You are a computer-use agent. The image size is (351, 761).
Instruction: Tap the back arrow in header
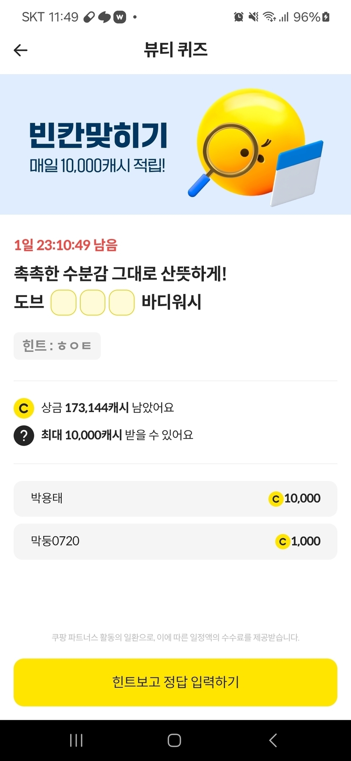point(21,50)
